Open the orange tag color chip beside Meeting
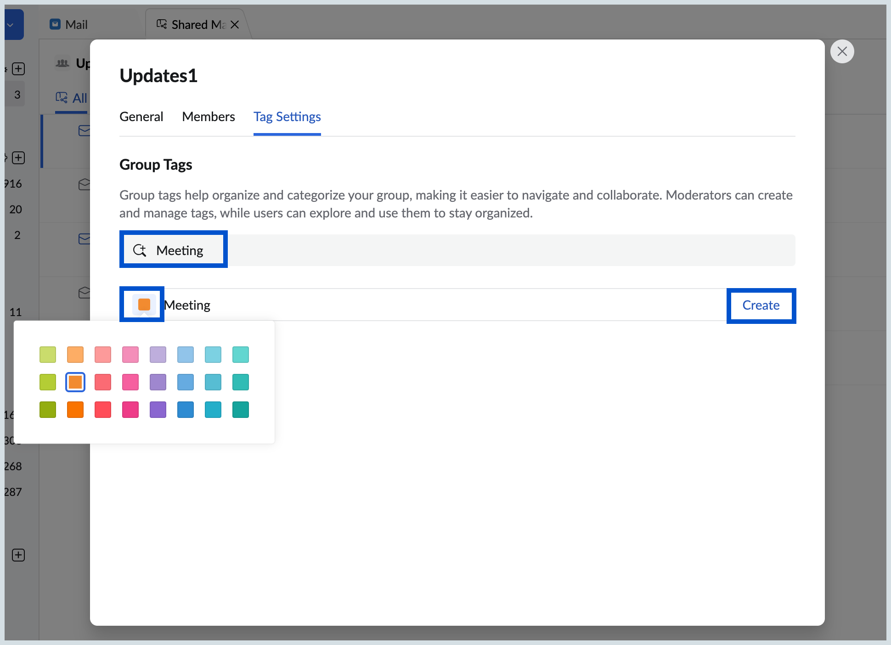Image resolution: width=891 pixels, height=645 pixels. (x=144, y=305)
